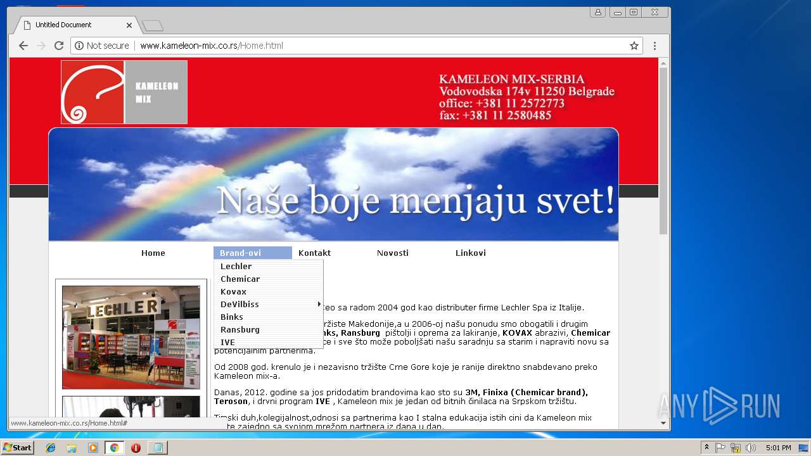Screen dimensions: 811x456
Task: Select Ransburg in the brand submenu
Action: point(269,329)
